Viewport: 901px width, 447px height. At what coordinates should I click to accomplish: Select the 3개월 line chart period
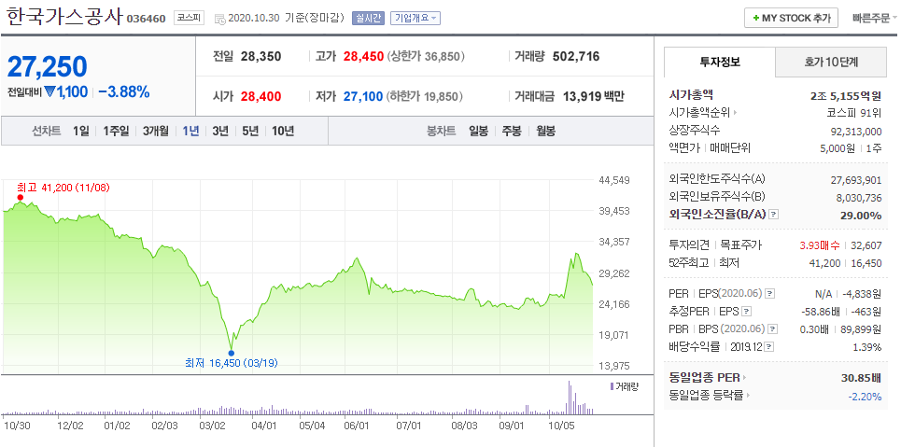(x=156, y=131)
